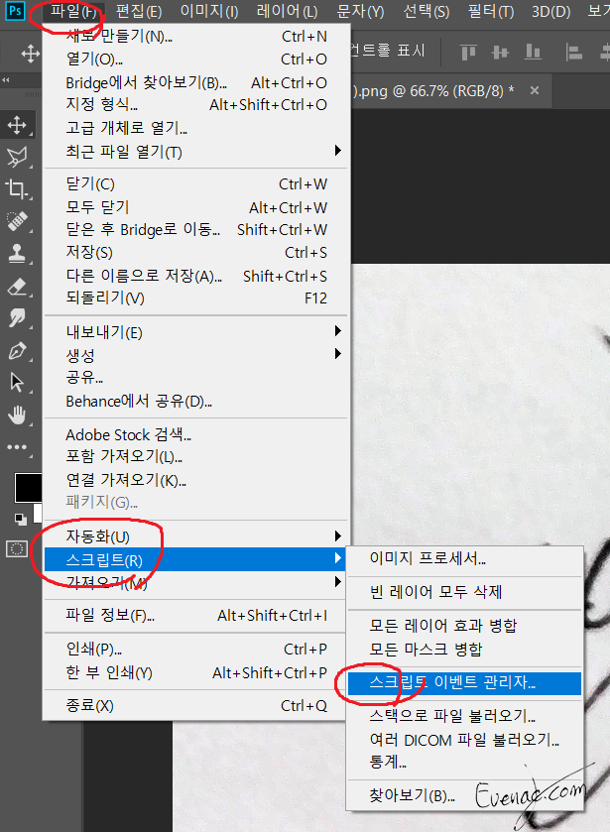Select the Hand tool
Viewport: 610px width, 832px height.
point(17,415)
